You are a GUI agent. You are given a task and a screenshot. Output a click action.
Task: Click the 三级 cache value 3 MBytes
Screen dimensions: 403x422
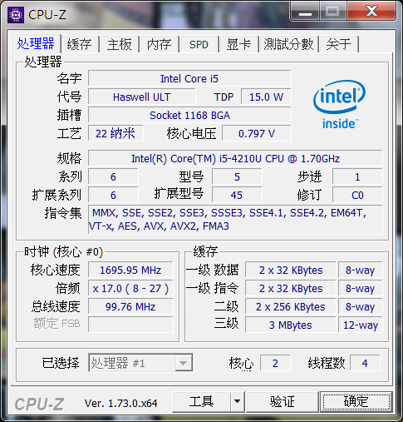point(290,325)
